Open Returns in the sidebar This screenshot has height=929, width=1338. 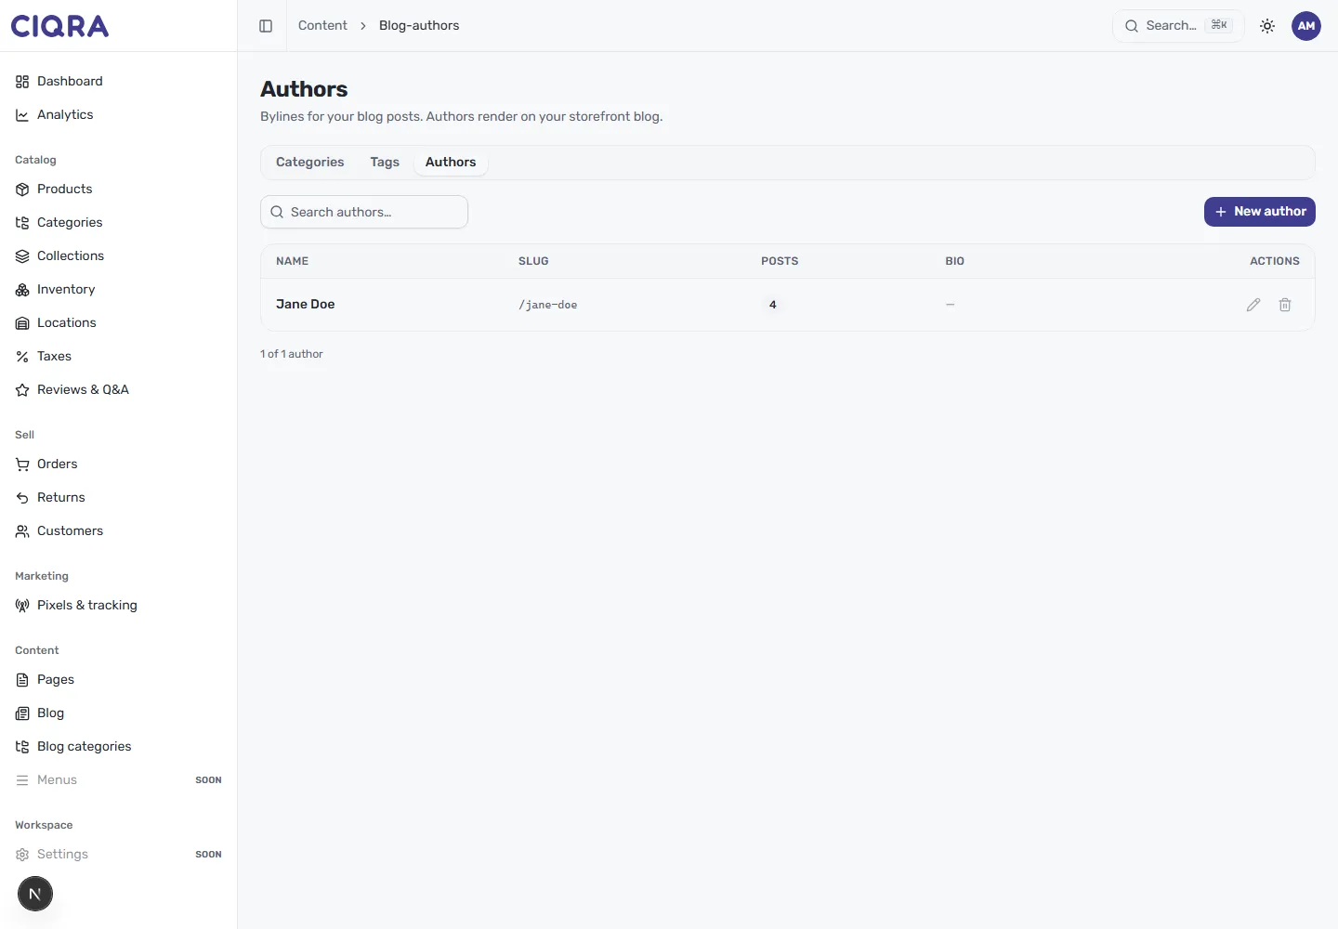point(119,498)
